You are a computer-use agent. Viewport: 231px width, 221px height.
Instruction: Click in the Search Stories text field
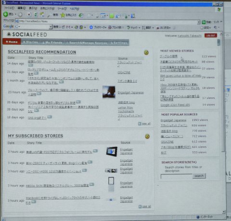click(x=177, y=176)
